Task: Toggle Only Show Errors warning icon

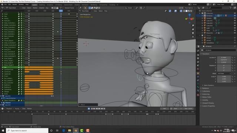Action: (x=57, y=8)
